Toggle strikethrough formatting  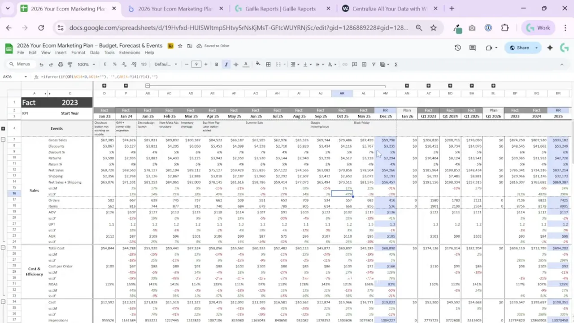point(235,64)
